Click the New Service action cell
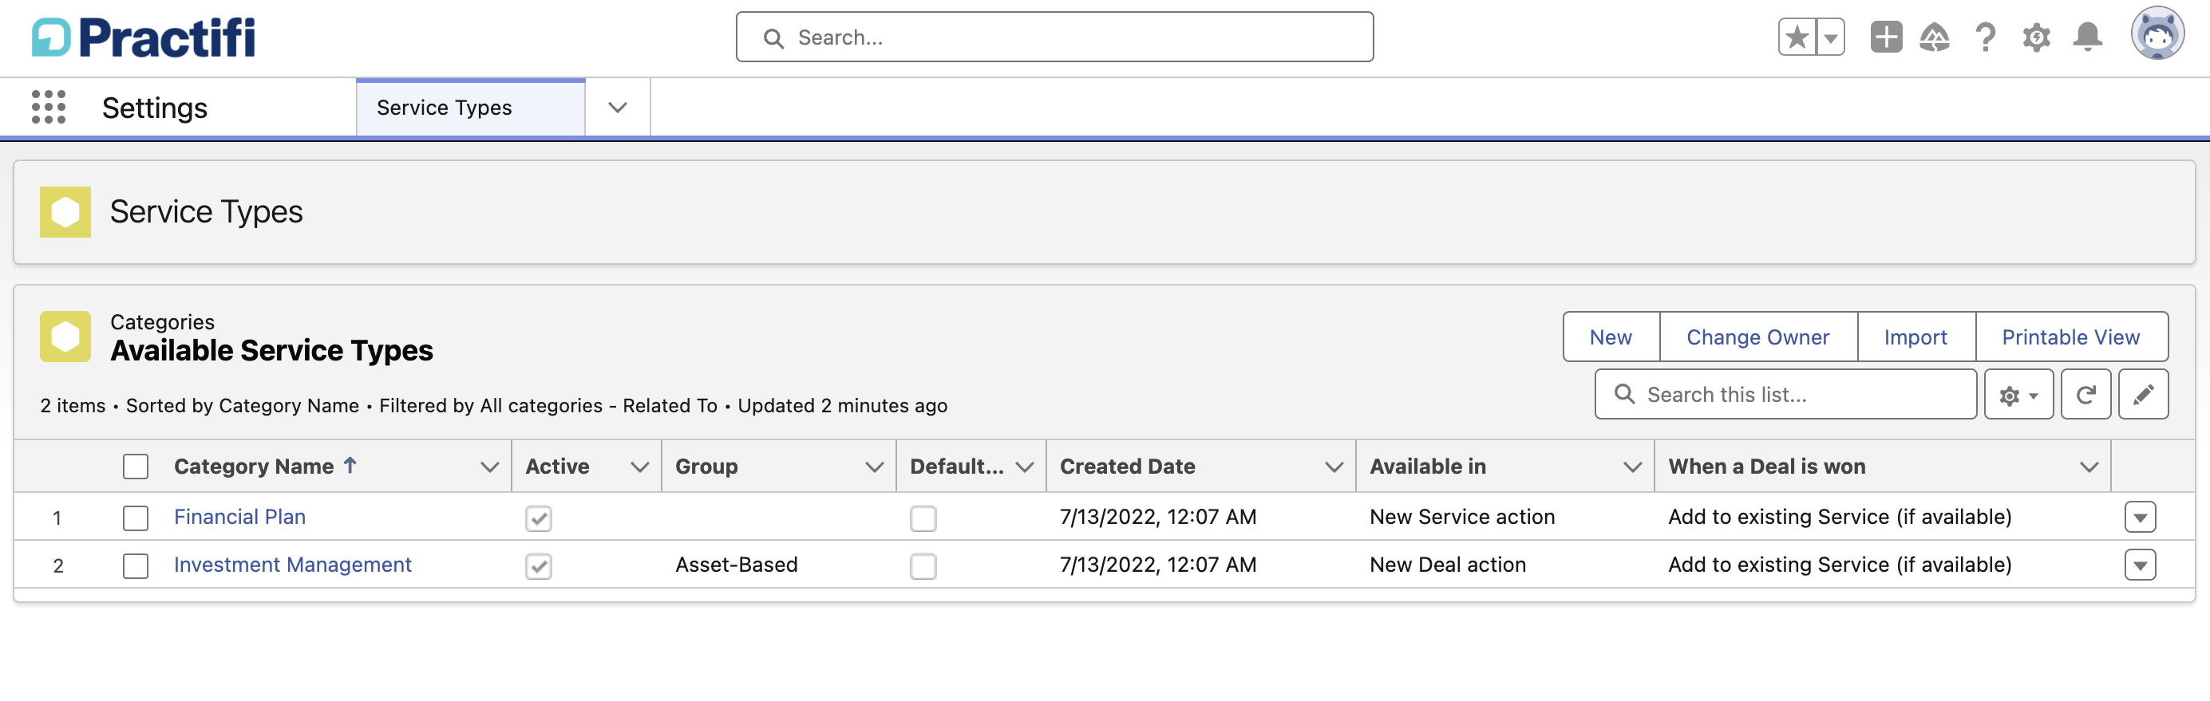The image size is (2210, 701). [x=1462, y=517]
